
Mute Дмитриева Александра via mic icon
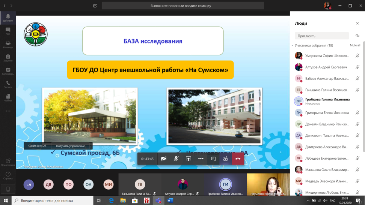pyautogui.click(x=357, y=147)
